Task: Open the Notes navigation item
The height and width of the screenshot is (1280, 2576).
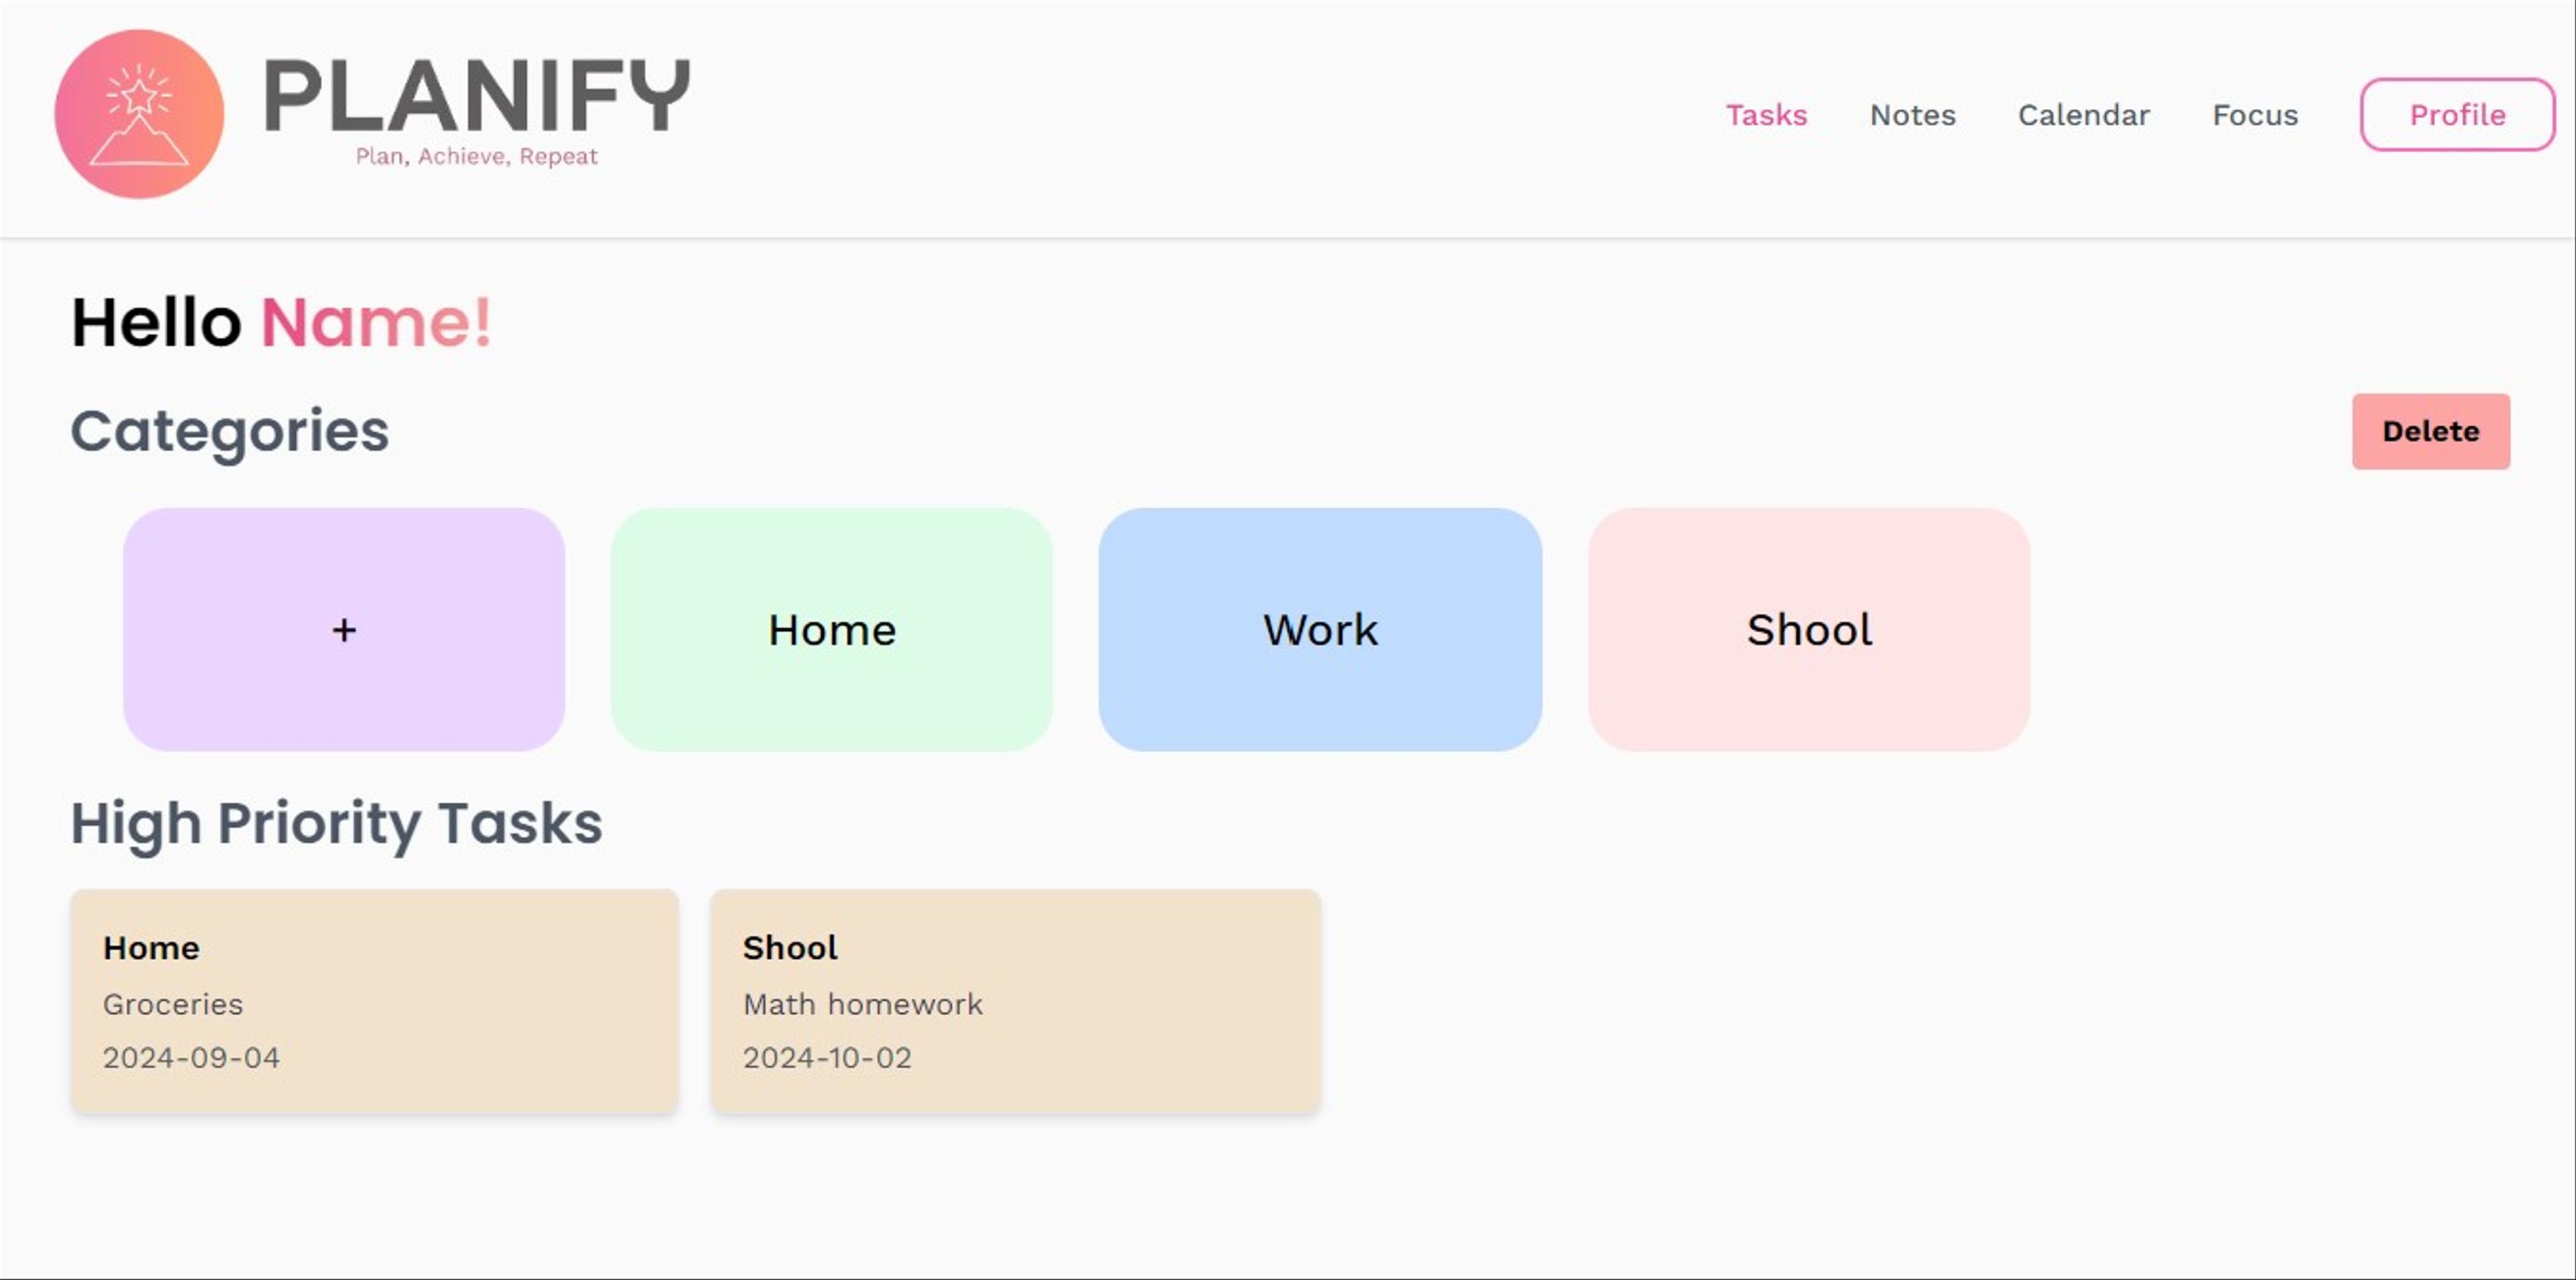Action: 1911,113
